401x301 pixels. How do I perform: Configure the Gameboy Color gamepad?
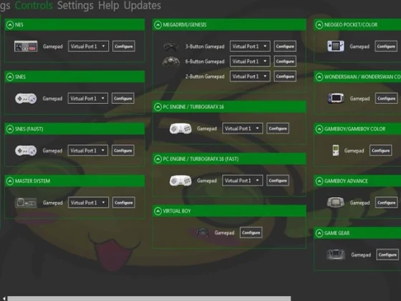[x=381, y=150]
